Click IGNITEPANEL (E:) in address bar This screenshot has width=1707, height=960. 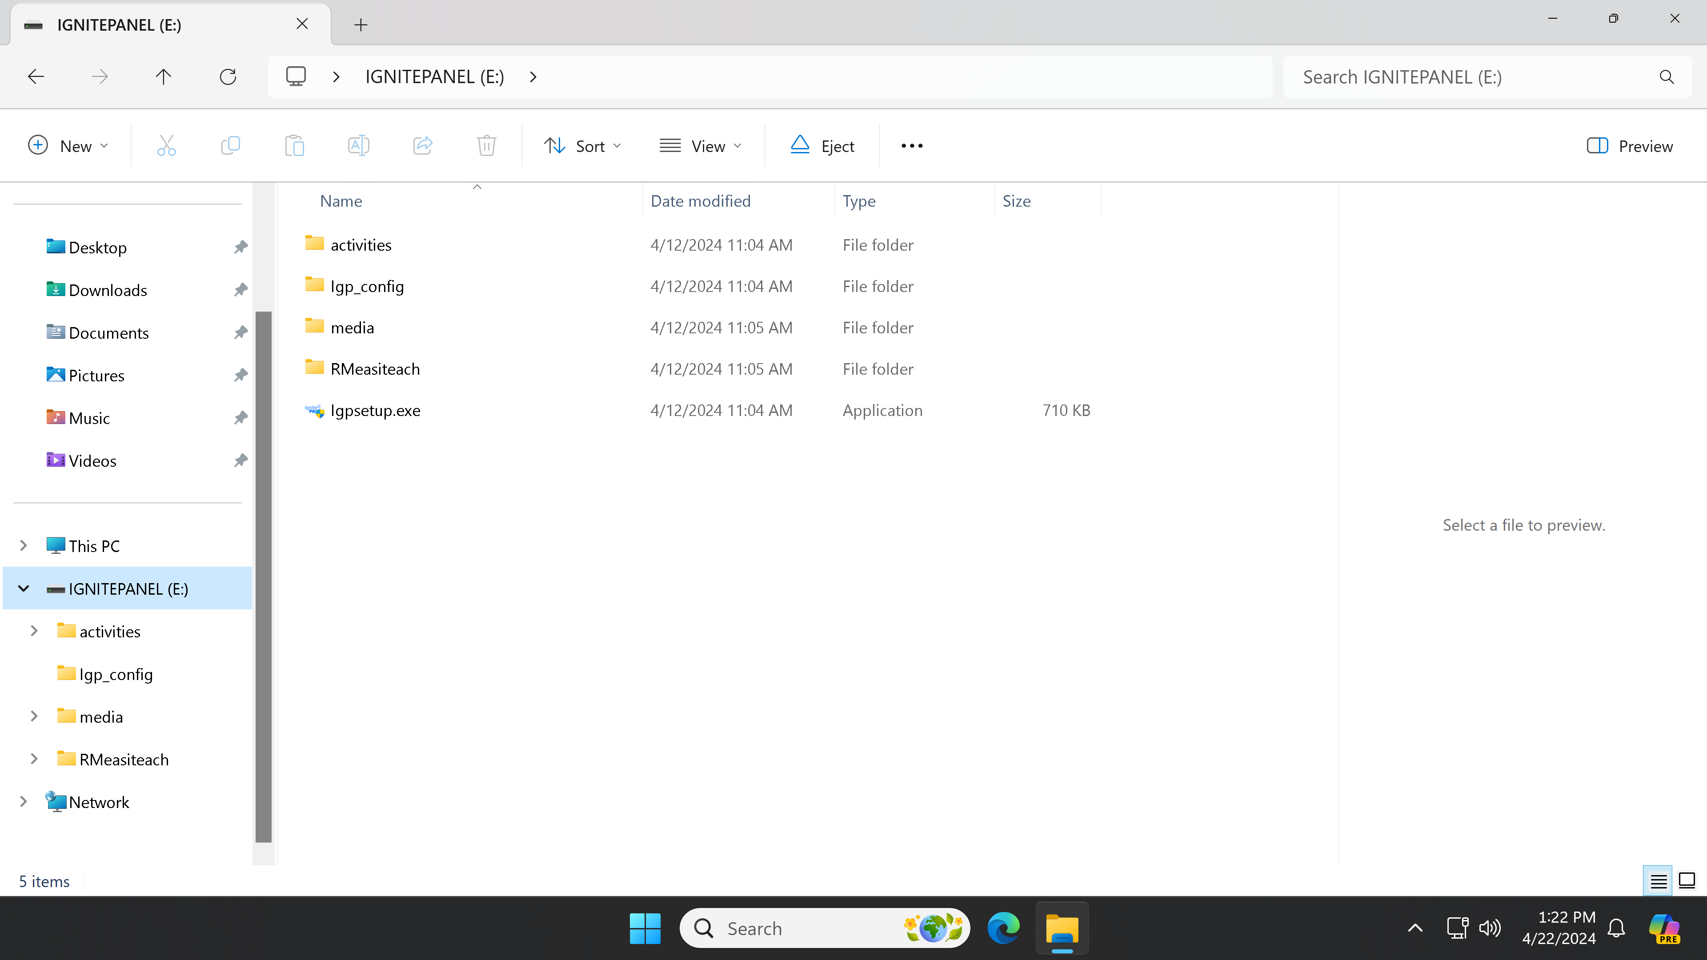click(x=435, y=77)
